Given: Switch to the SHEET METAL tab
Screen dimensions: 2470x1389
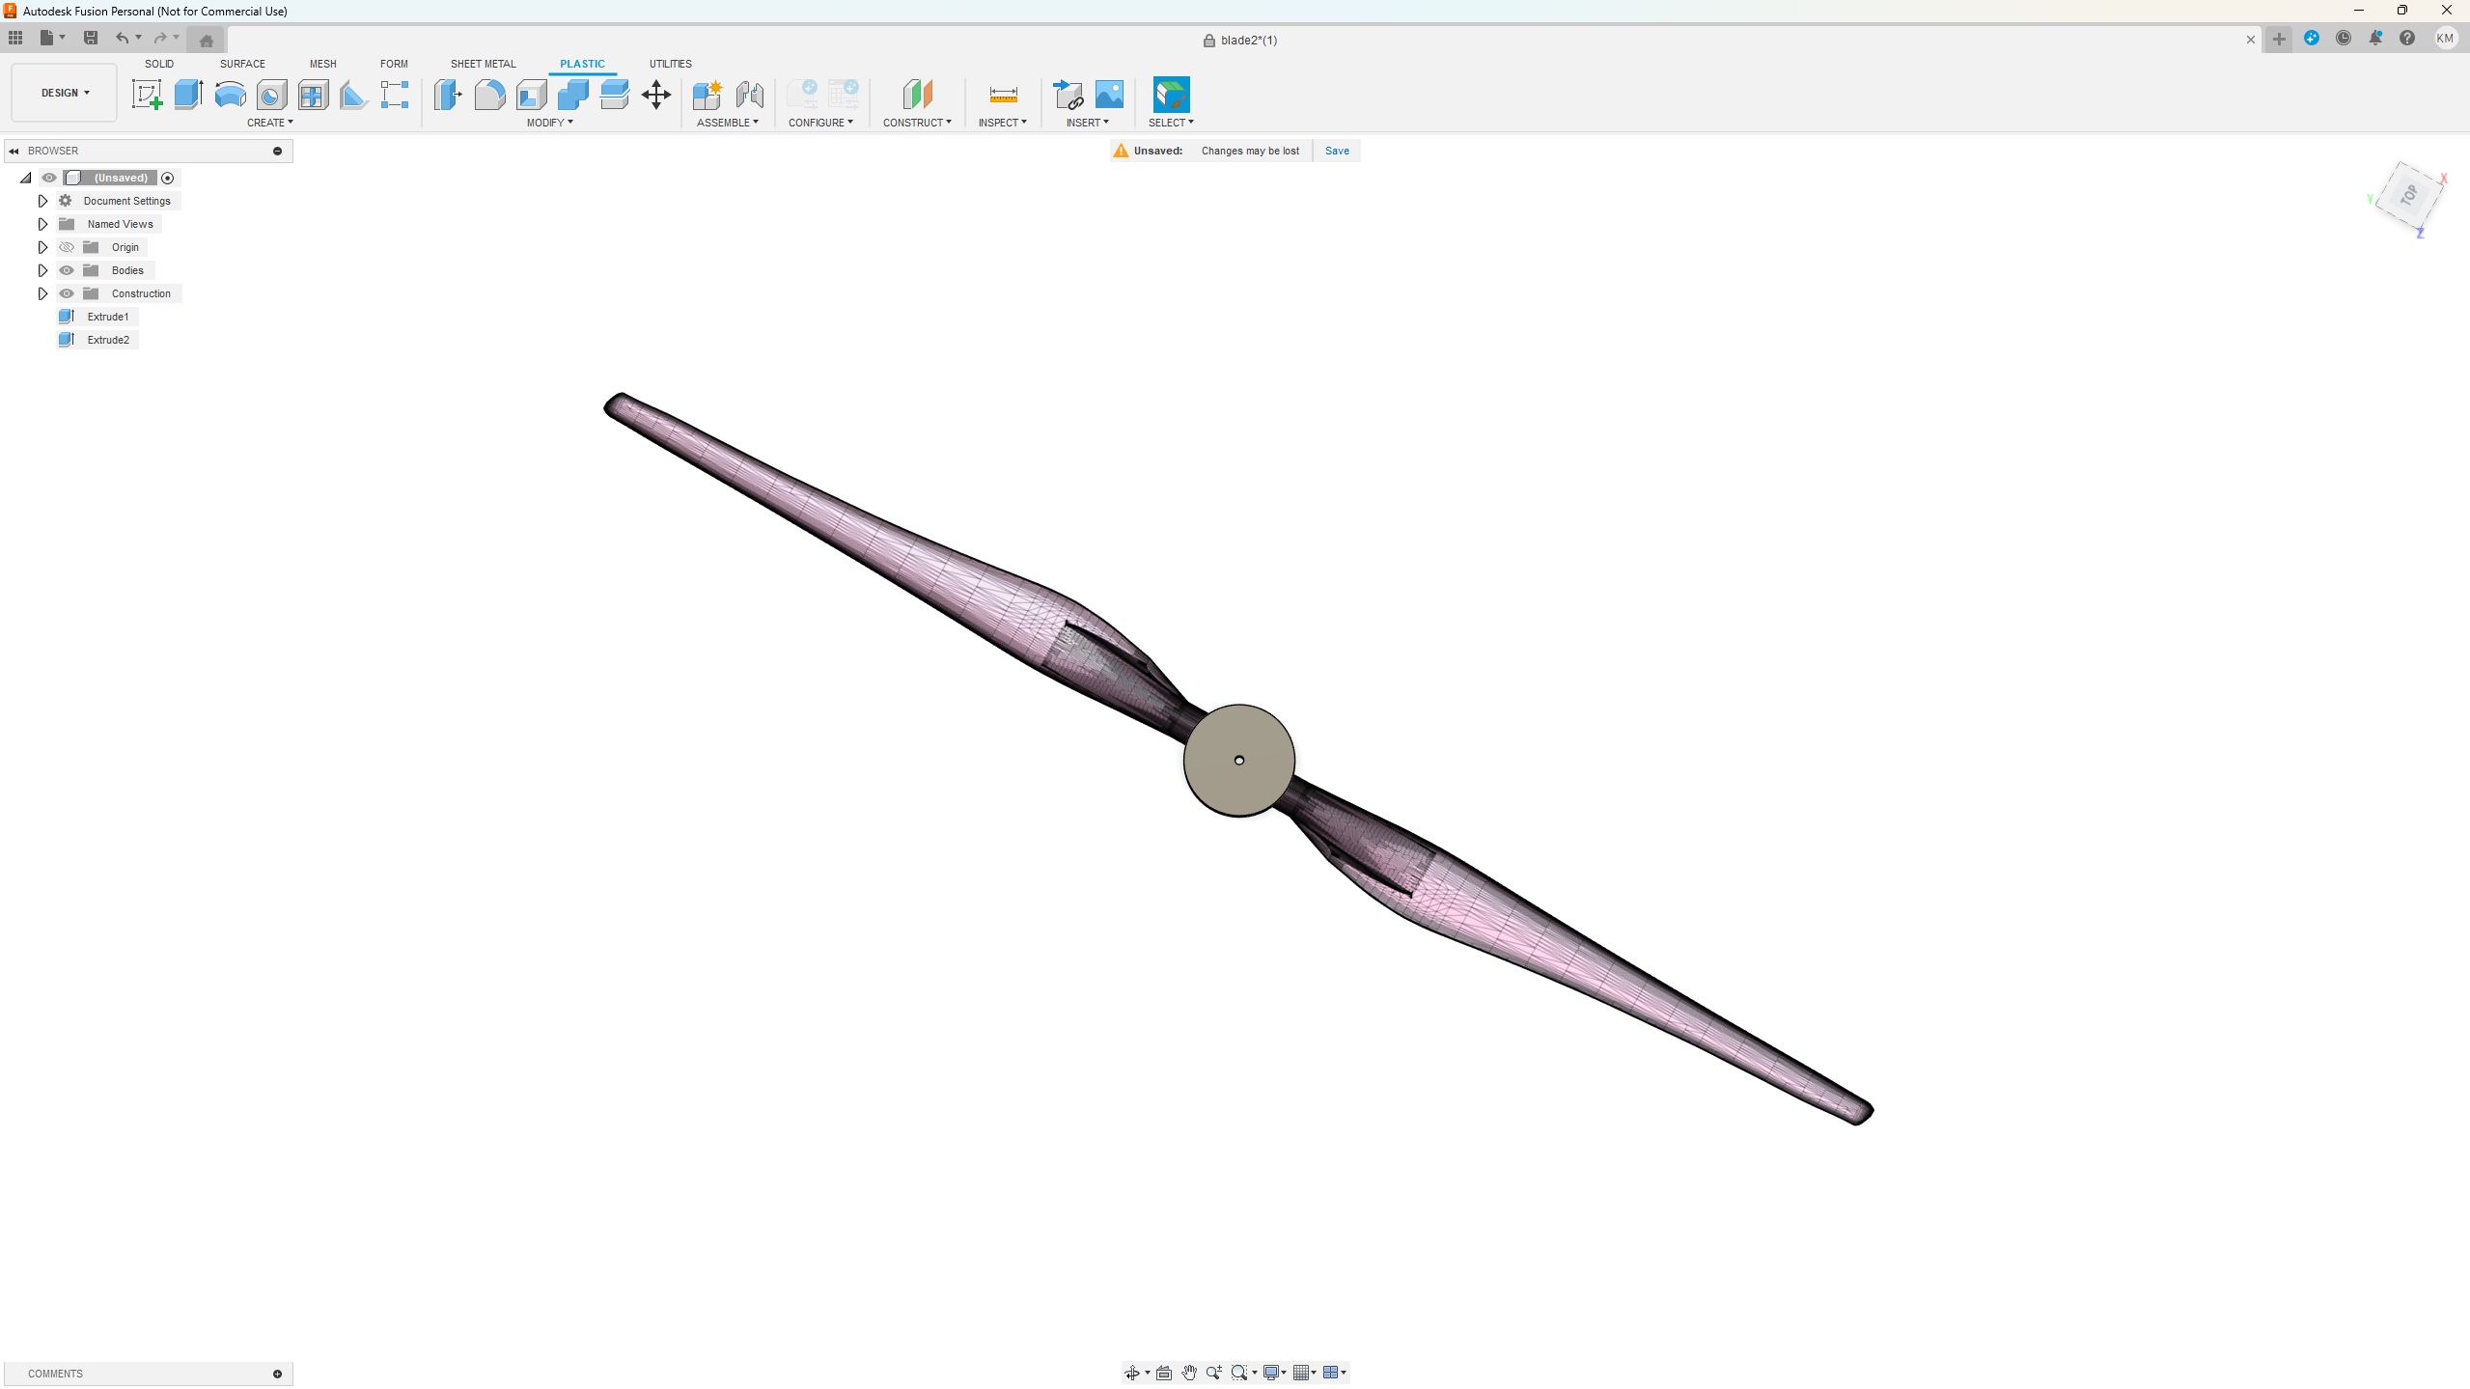Looking at the screenshot, I should (483, 64).
